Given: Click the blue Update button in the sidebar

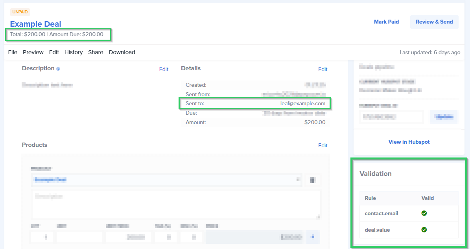Looking at the screenshot, I should 444,116.
